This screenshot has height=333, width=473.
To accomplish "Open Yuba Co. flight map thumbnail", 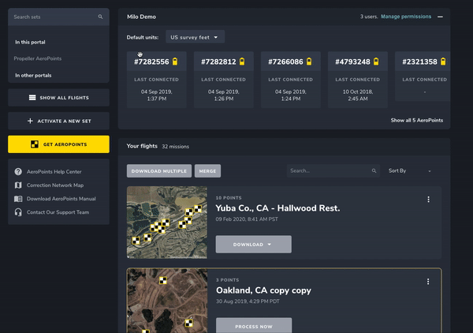I will tap(167, 223).
